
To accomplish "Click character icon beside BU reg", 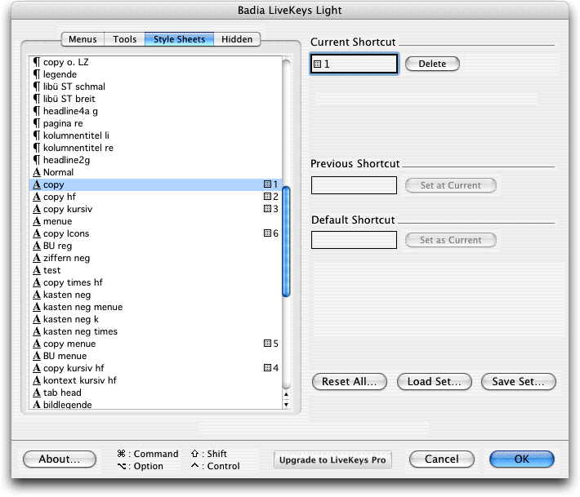I will [37, 246].
